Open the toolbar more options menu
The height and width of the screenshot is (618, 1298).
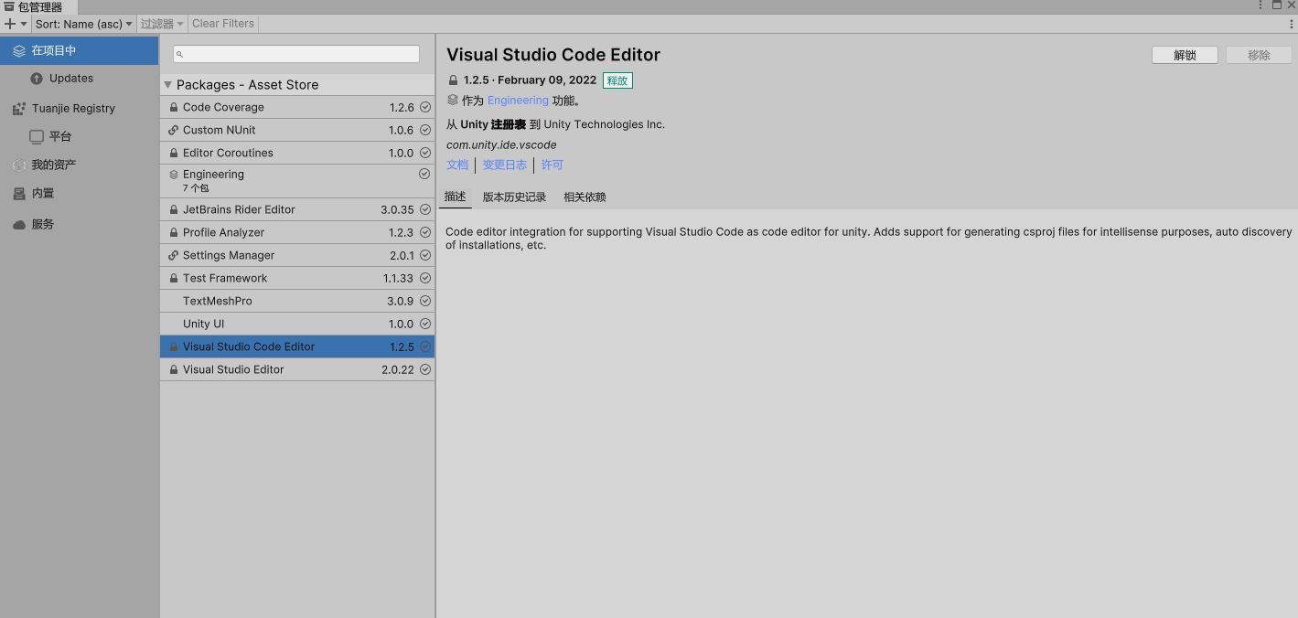[x=1291, y=24]
